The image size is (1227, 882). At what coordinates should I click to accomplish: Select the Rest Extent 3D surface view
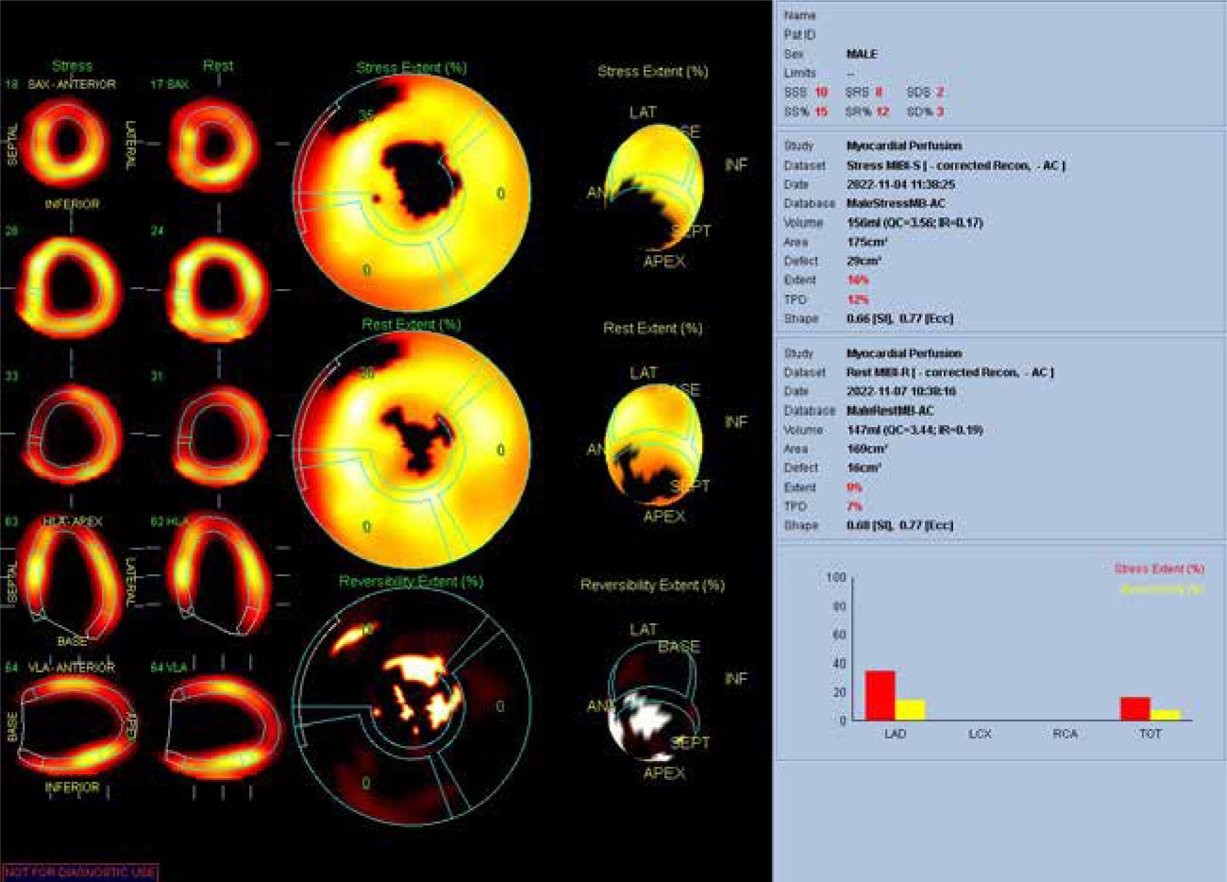click(x=655, y=446)
